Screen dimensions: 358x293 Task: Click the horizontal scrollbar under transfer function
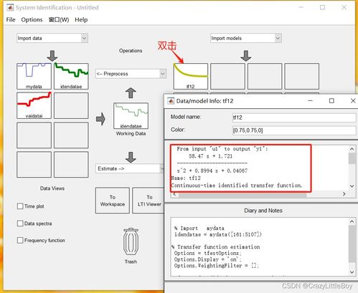(259, 194)
